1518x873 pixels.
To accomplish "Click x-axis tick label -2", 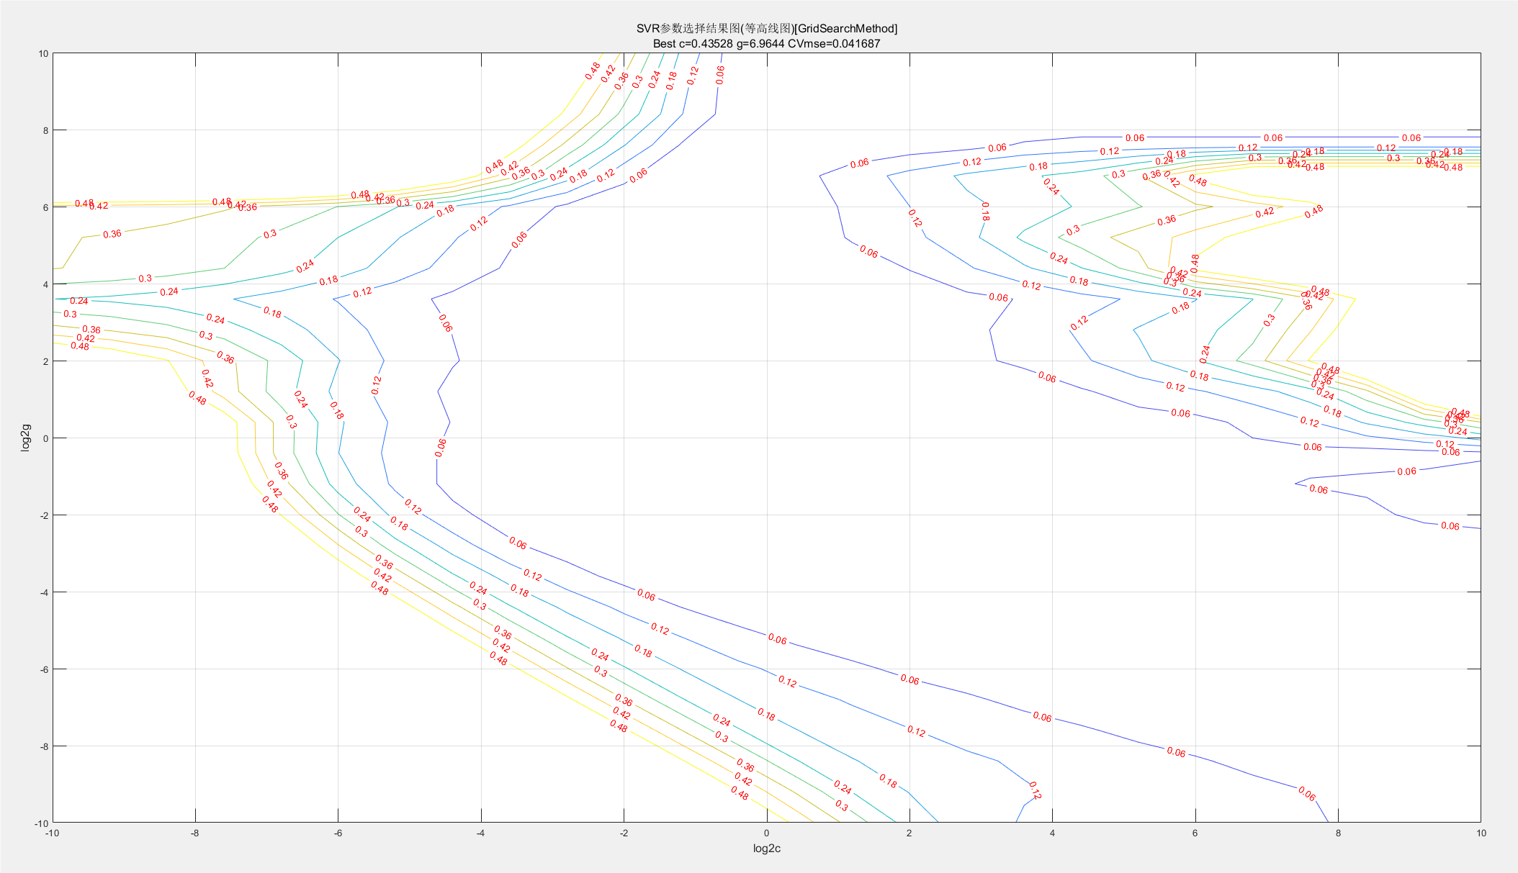I will pos(624,833).
